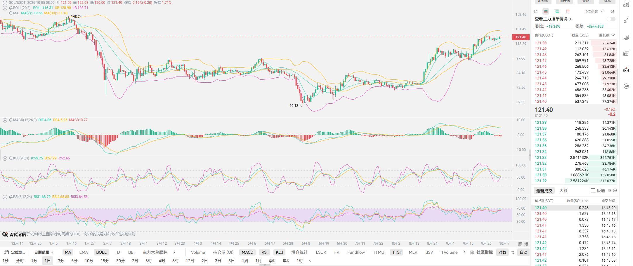Open the rising bar chart sidebar icon

[626, 21]
